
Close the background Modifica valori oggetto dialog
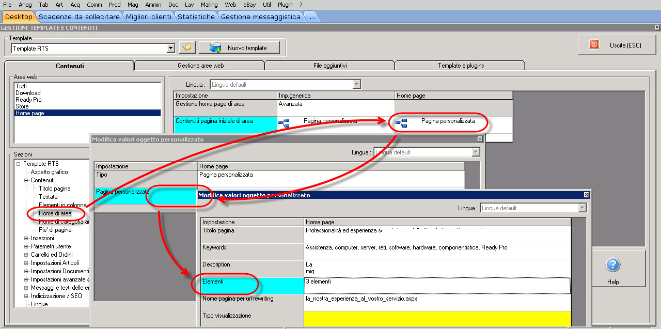tap(480, 139)
